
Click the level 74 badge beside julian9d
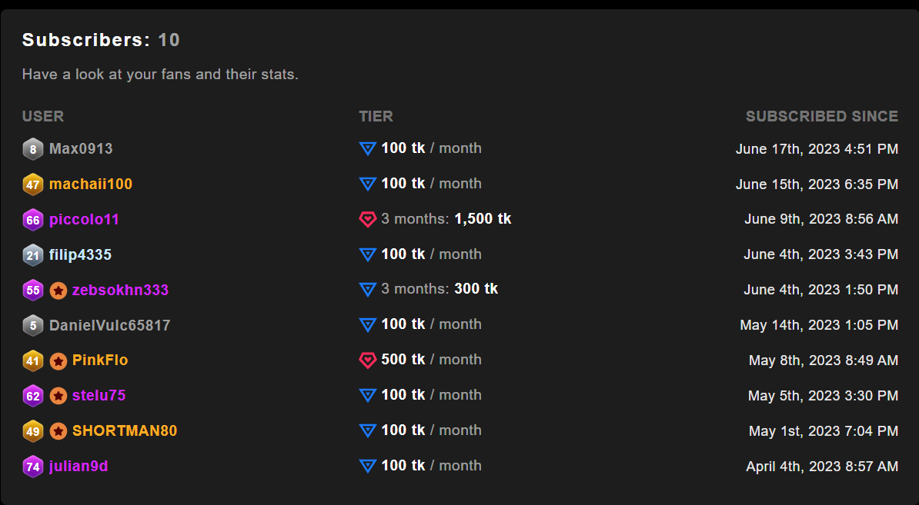pyautogui.click(x=32, y=467)
